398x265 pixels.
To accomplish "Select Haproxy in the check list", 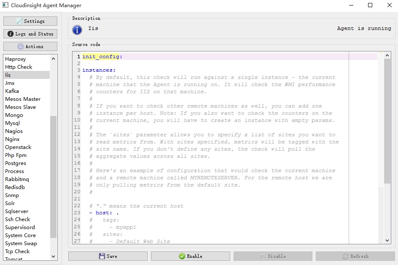I will (x=27, y=59).
